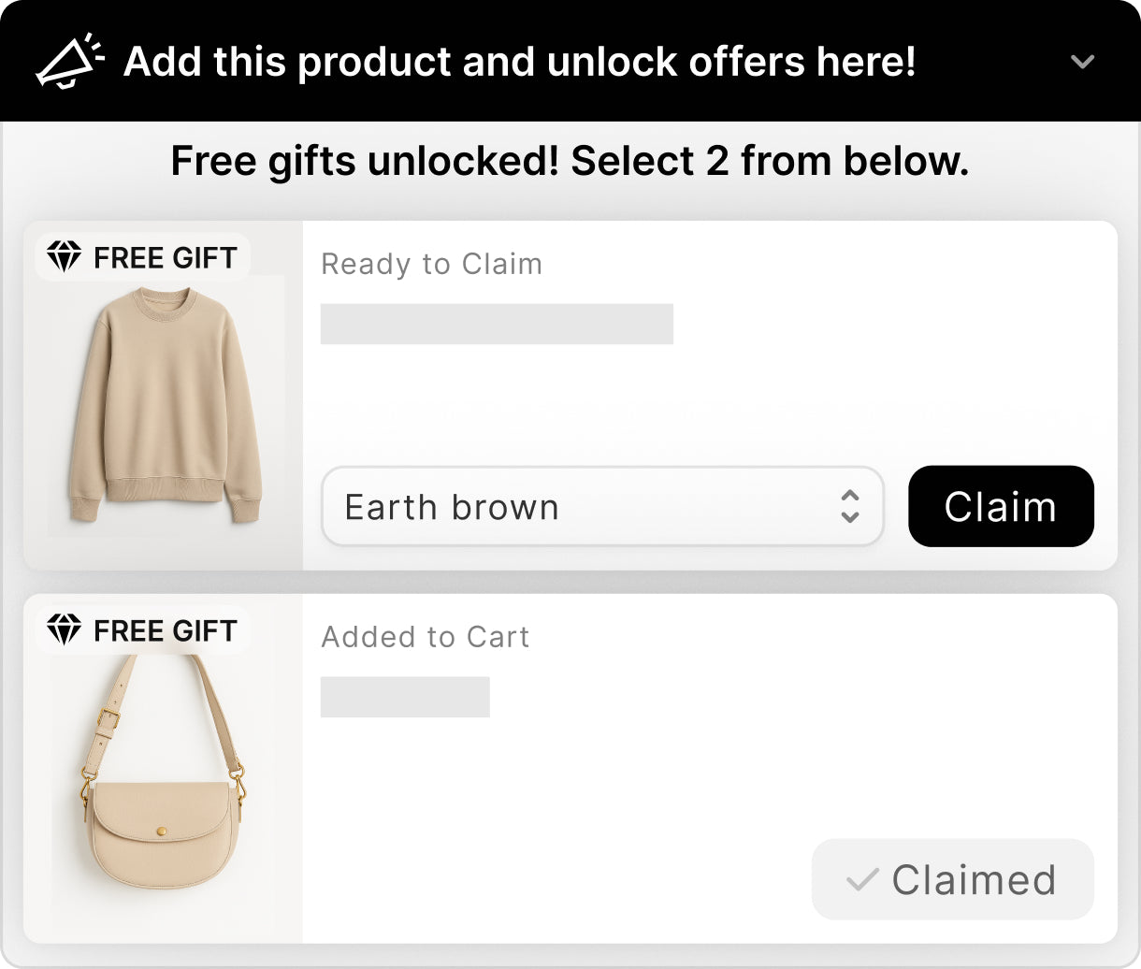Click the 'Free gifts unlocked' header text
Screen dimensions: 1141x969
570,161
